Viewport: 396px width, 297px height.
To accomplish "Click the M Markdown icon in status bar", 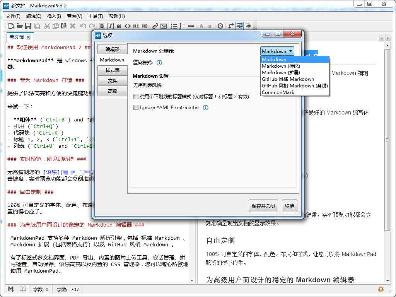I will [11, 289].
